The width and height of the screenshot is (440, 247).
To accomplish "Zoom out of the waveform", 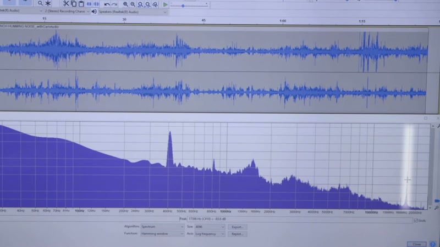I will 133,4.
